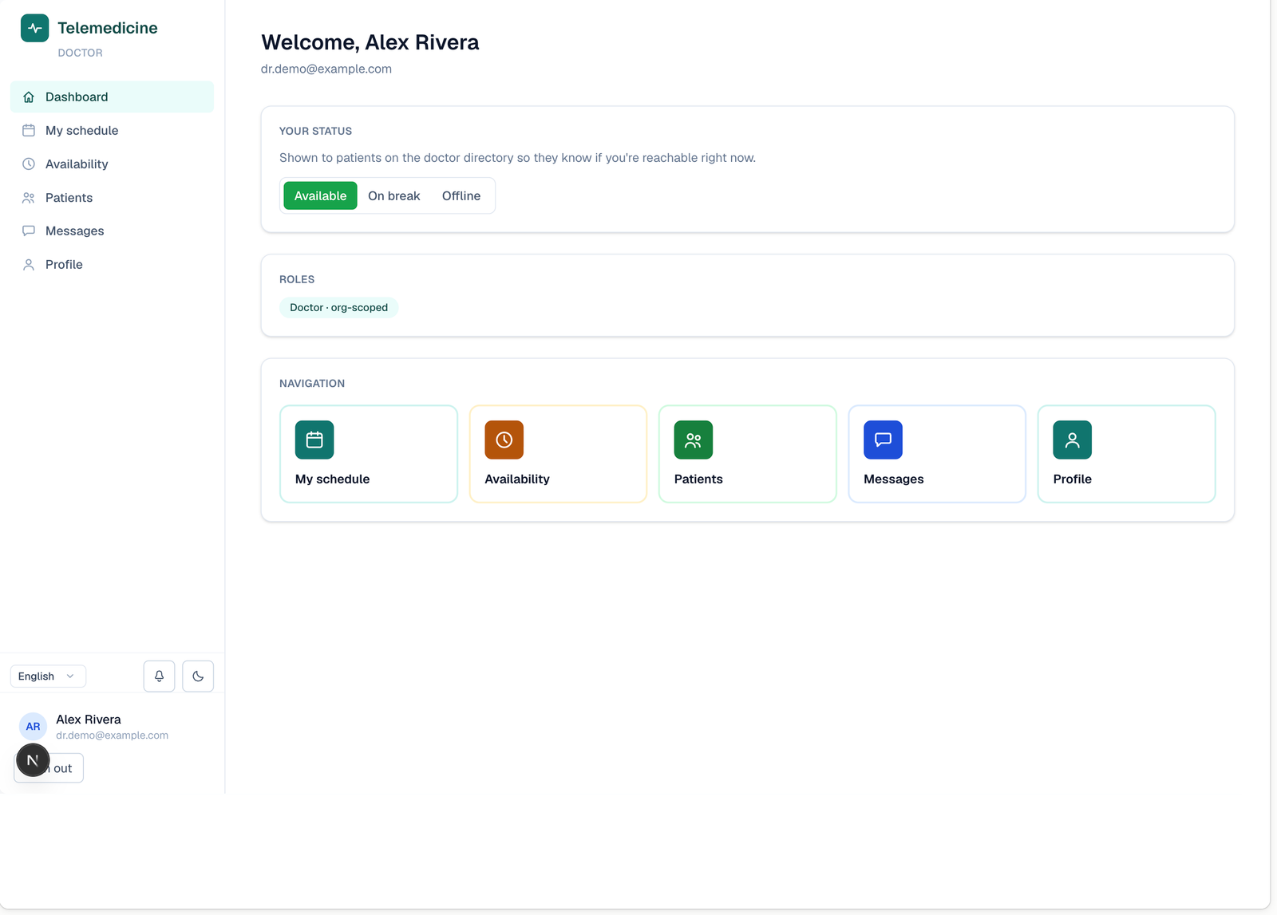
Task: Click the Alex Rivera name in sidebar footer
Action: pos(89,720)
